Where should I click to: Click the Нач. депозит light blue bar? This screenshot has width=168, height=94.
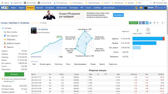[136, 48]
